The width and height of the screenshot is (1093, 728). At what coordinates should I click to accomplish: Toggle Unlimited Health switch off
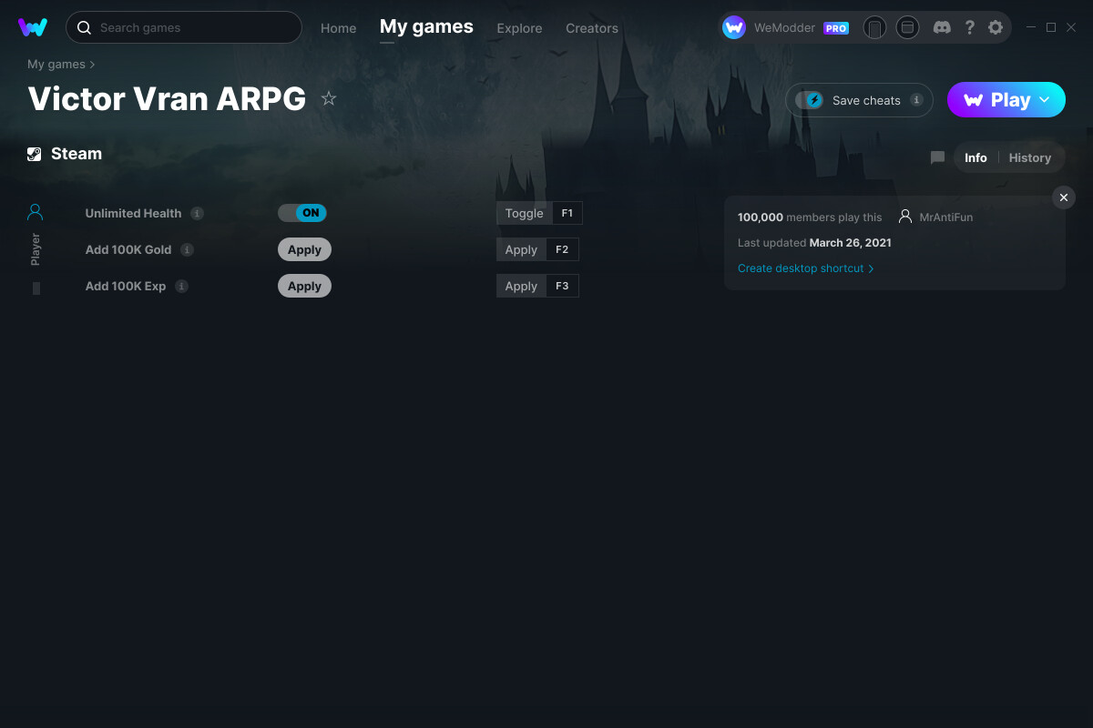(302, 213)
